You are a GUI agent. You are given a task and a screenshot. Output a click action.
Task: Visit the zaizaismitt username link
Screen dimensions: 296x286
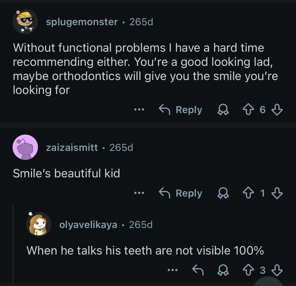72,147
